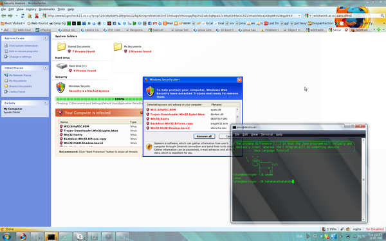Click the Firefox back arrow button
Viewport: 386px width, 241px height.
[3, 15]
